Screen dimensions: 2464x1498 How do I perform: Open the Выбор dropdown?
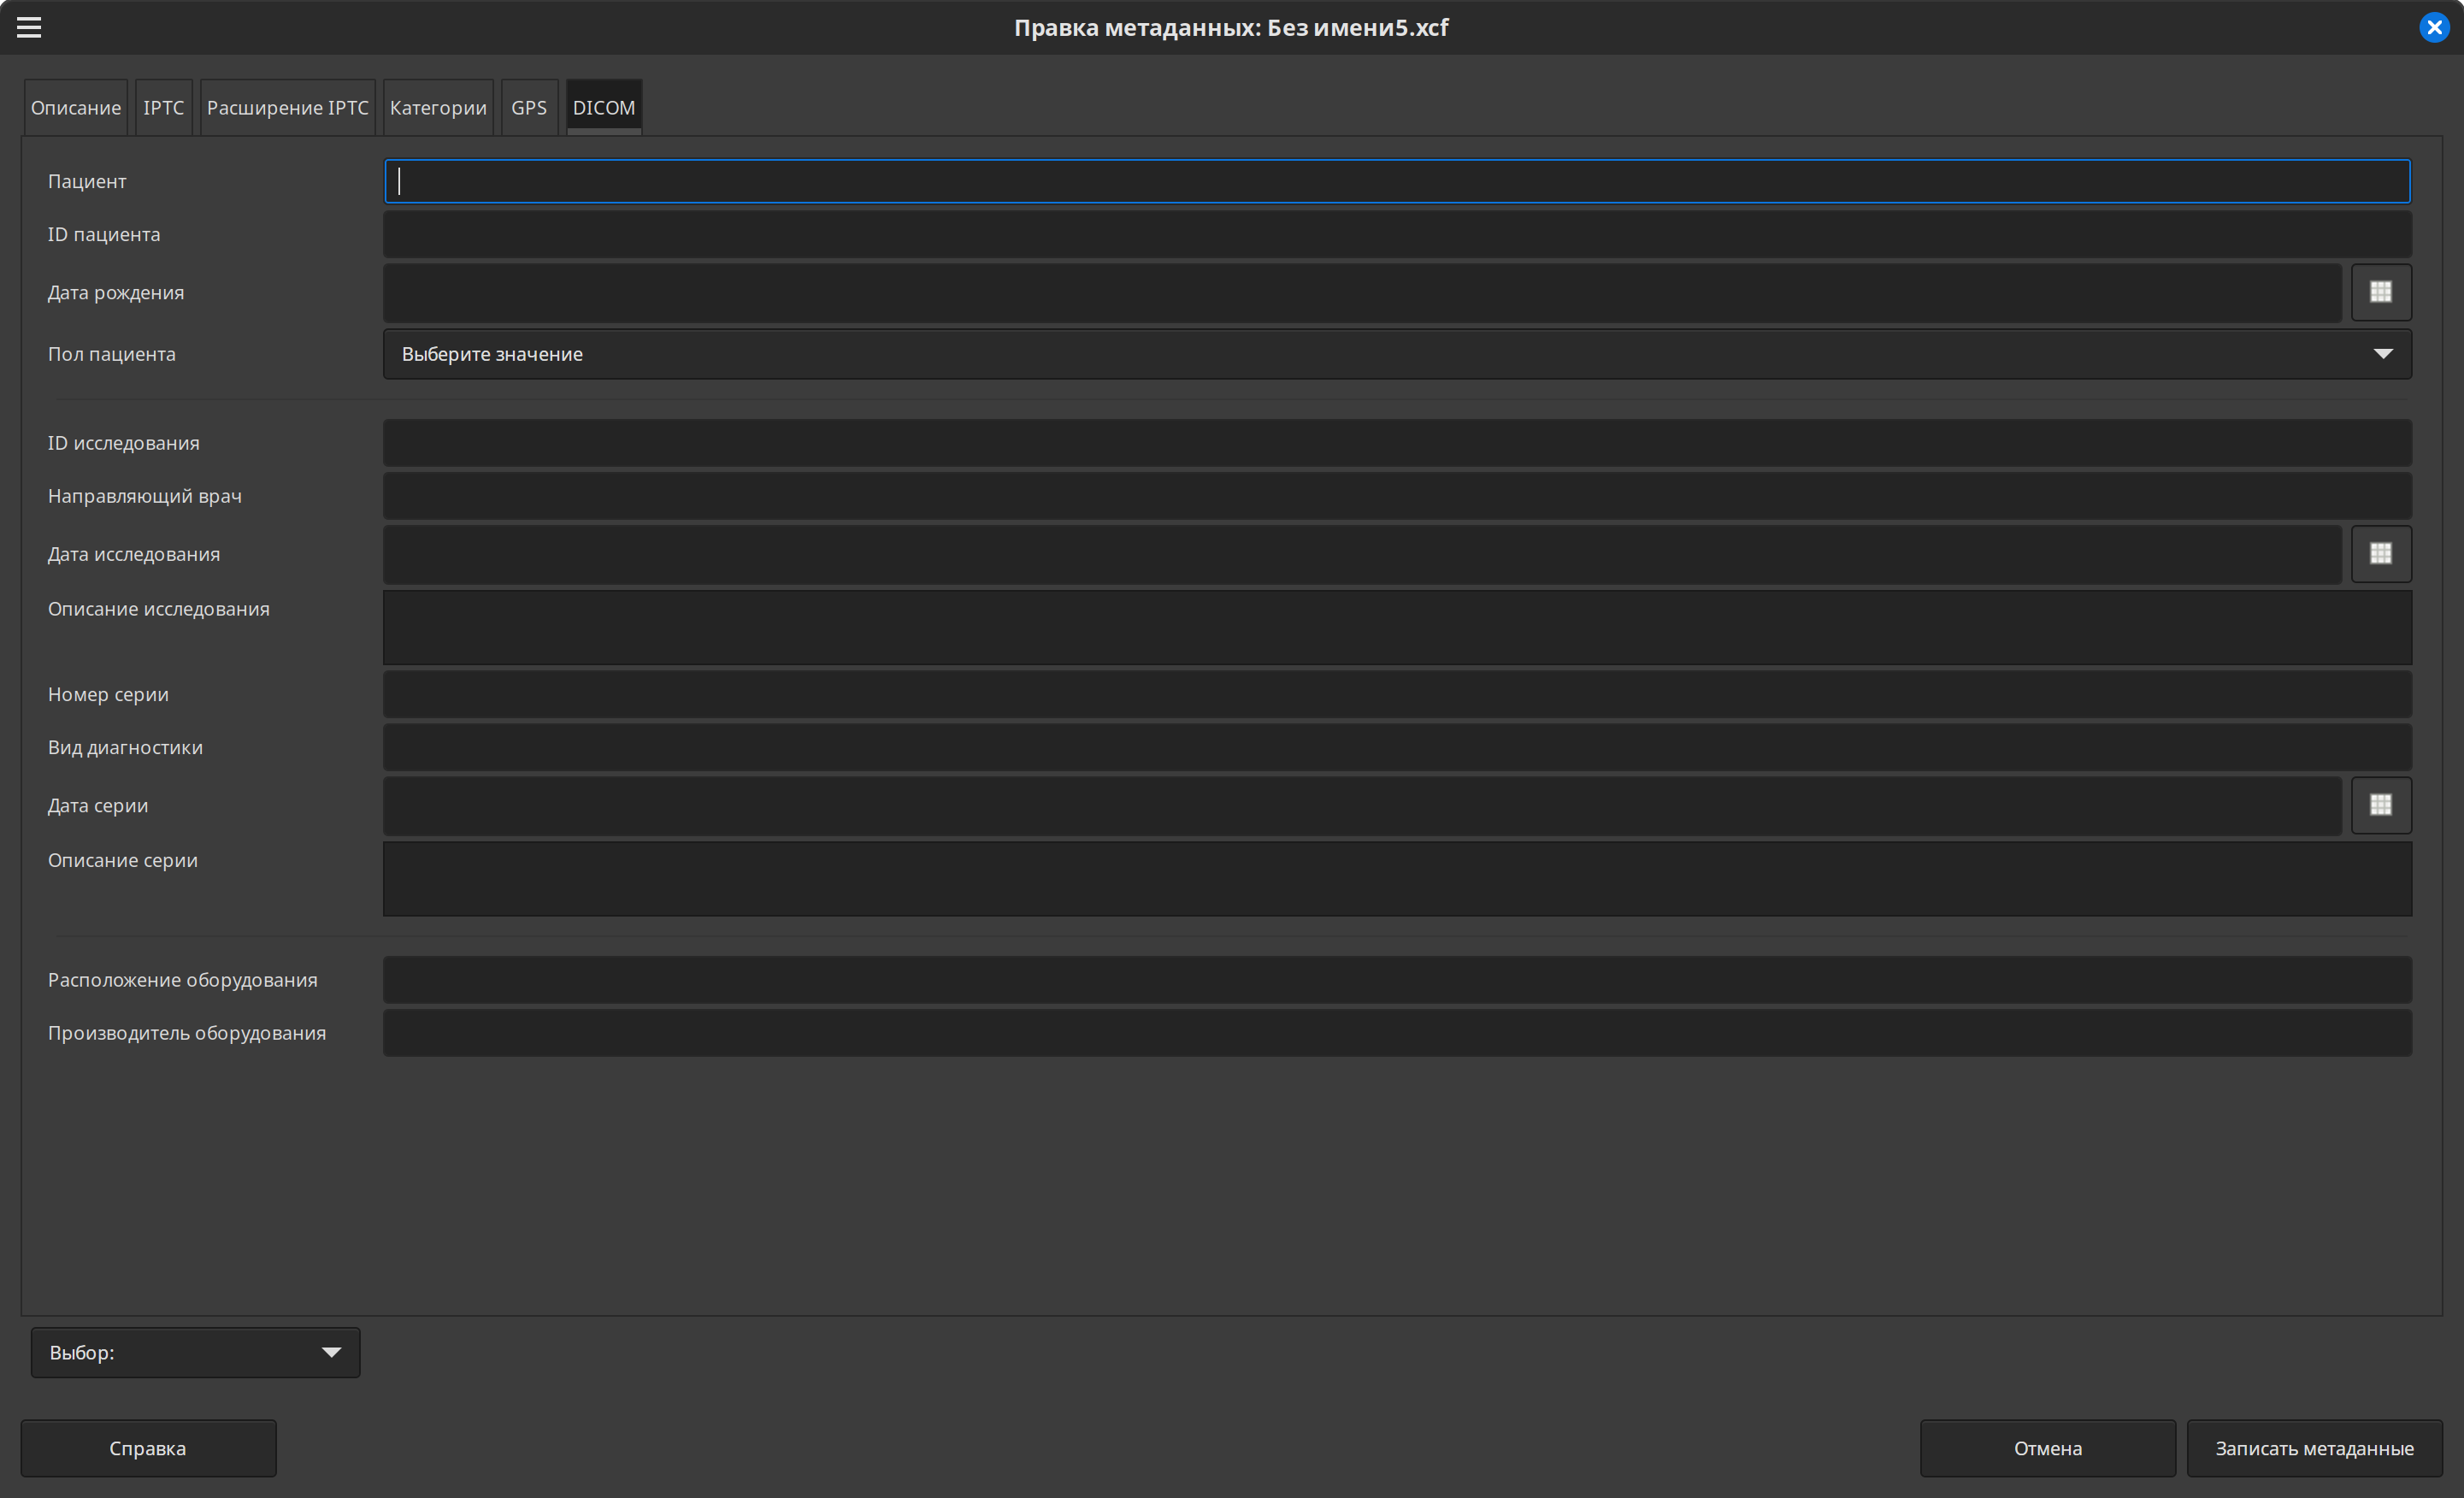[195, 1352]
